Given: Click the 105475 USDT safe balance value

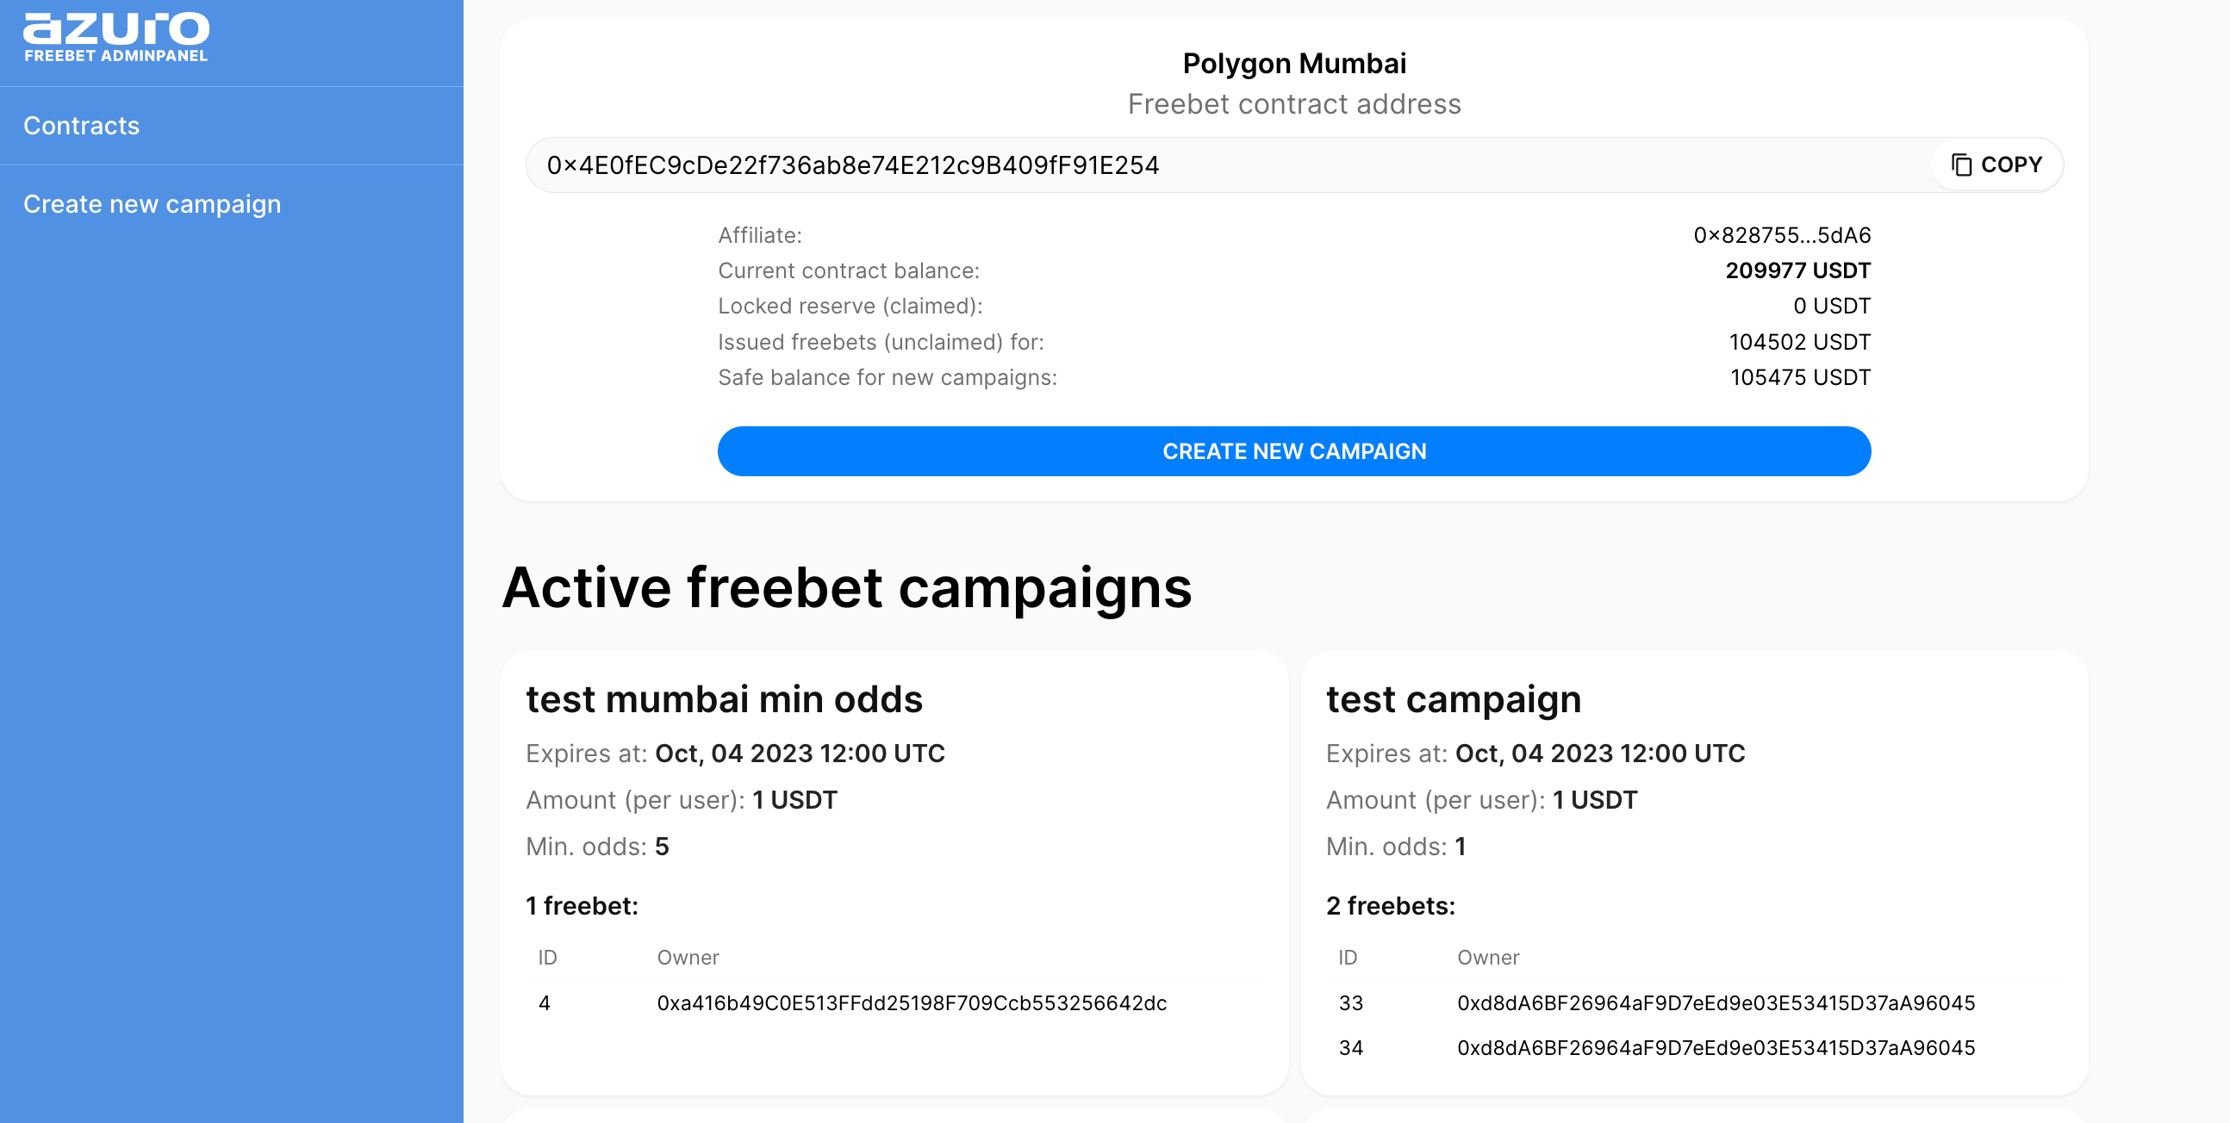Looking at the screenshot, I should click(1800, 377).
